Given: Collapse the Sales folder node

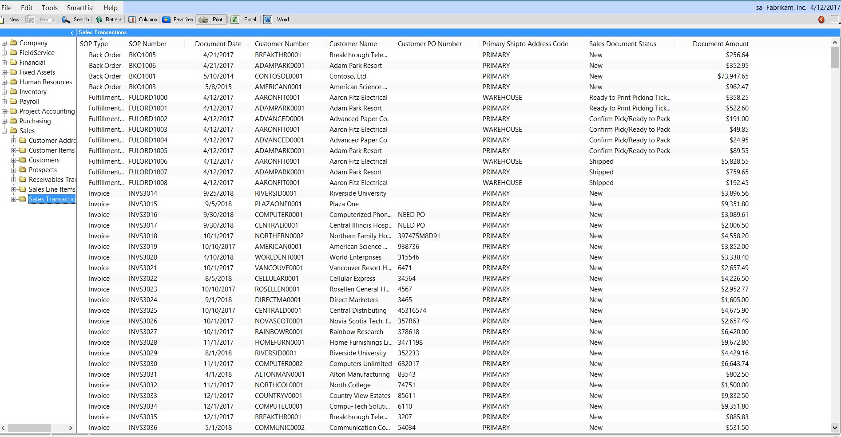Looking at the screenshot, I should [4, 131].
